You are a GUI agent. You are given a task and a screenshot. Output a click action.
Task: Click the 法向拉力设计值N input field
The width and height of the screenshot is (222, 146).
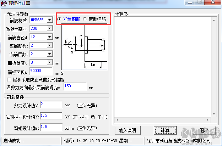pos(51,116)
